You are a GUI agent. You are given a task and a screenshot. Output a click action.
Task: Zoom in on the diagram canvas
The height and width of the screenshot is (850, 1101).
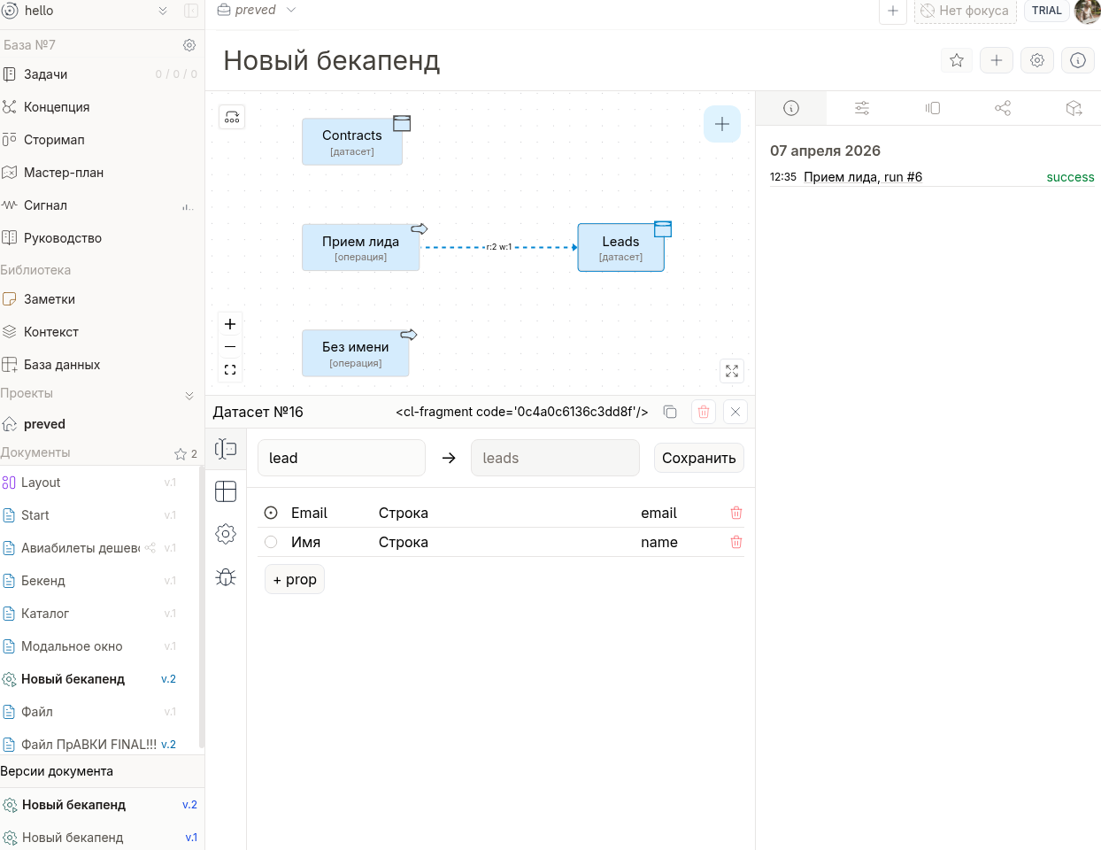(x=230, y=324)
